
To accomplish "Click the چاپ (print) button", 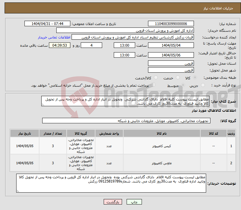I will [134, 202].
